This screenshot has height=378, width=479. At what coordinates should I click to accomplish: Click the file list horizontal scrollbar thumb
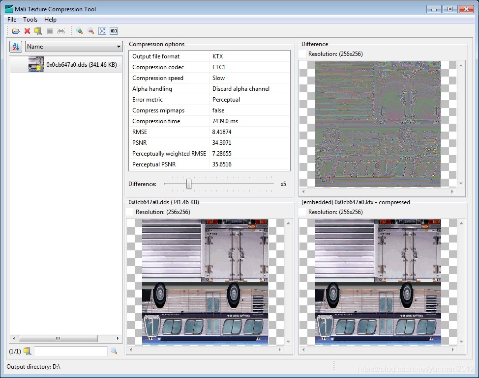coord(58,338)
